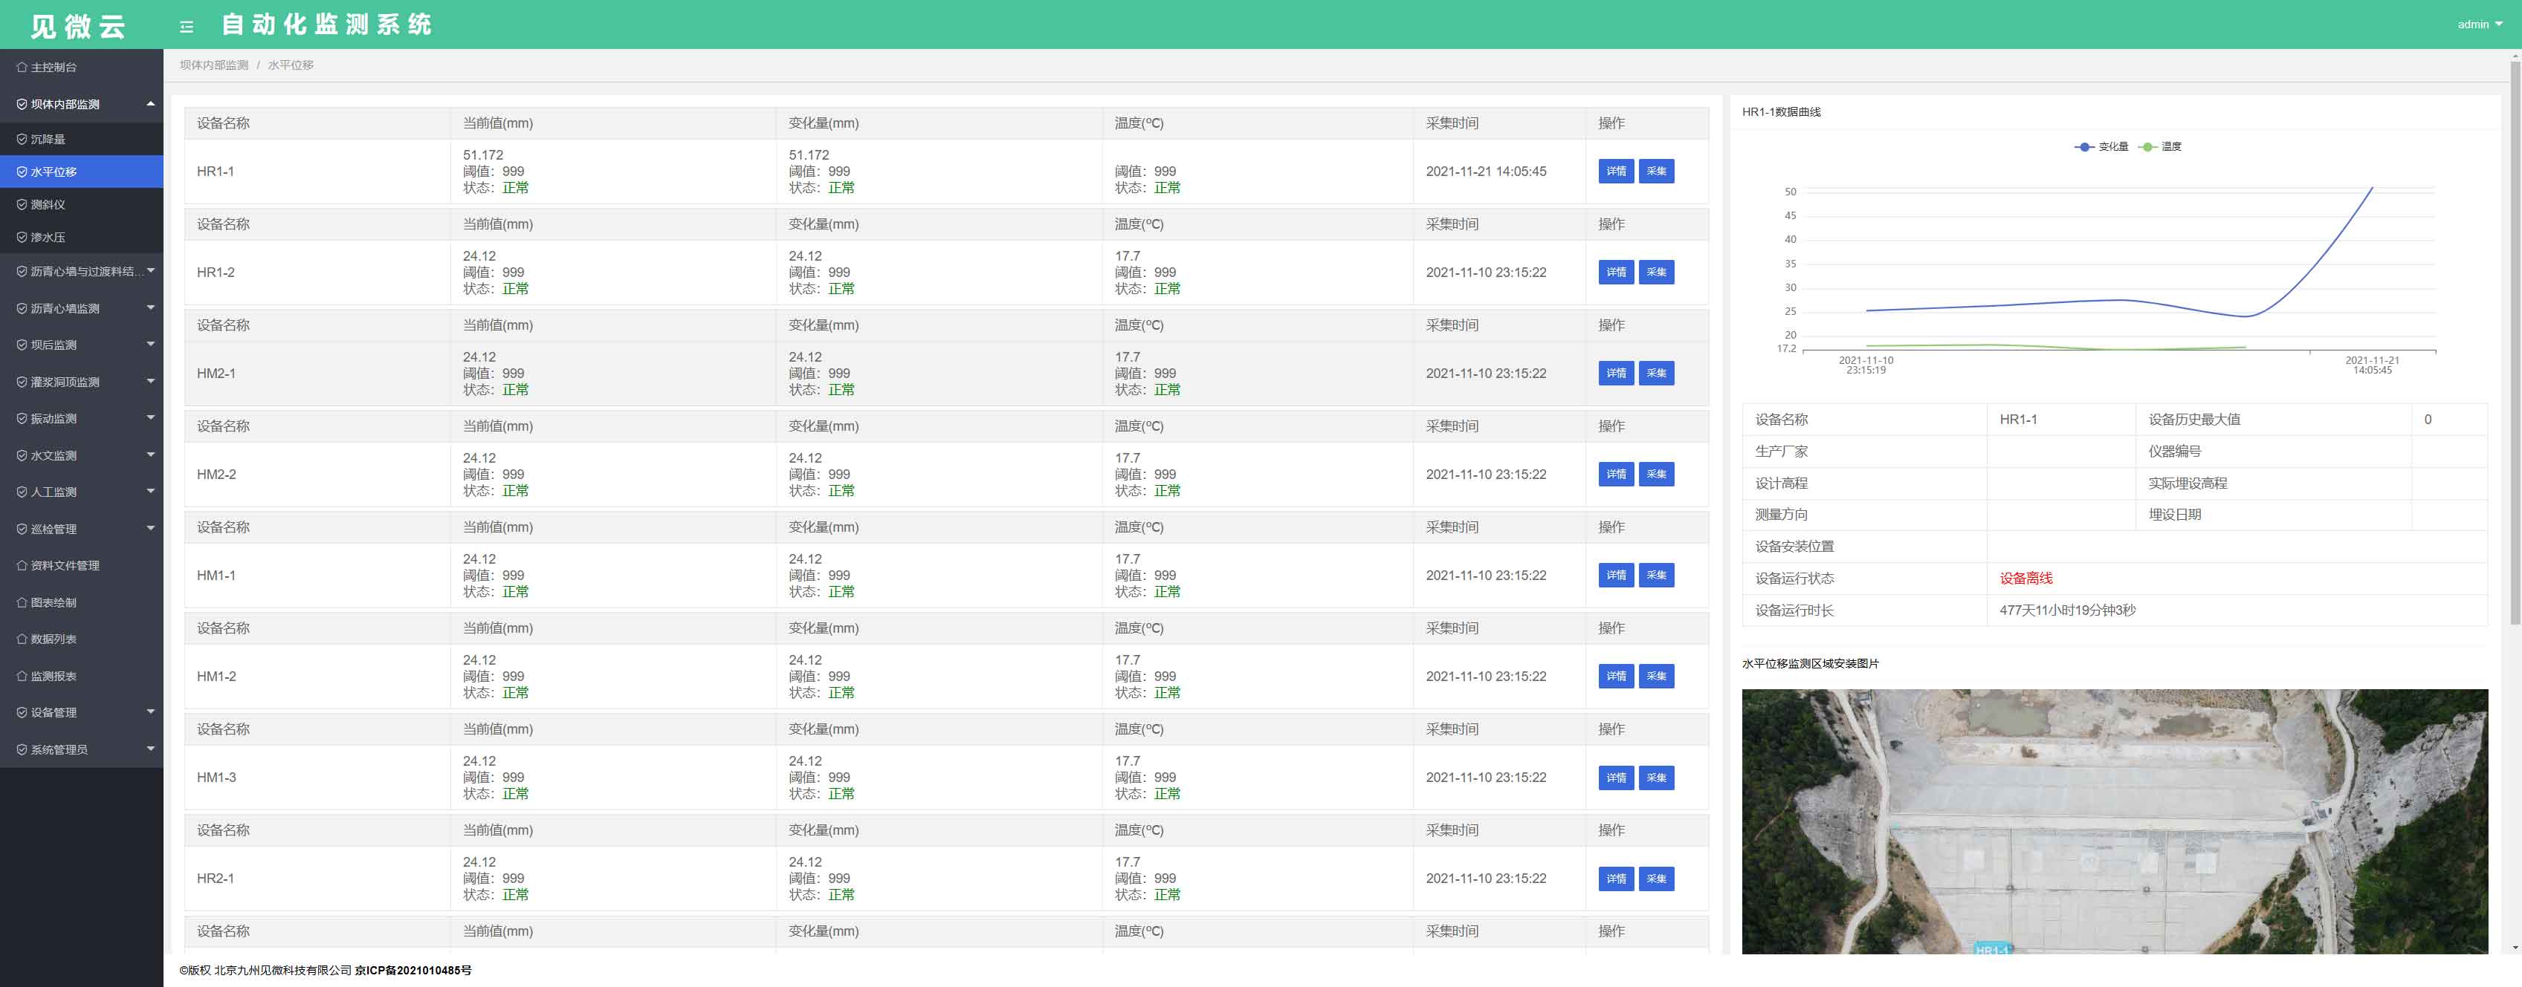Expand the 沥青心墙监测 submenu arrow

pos(151,308)
